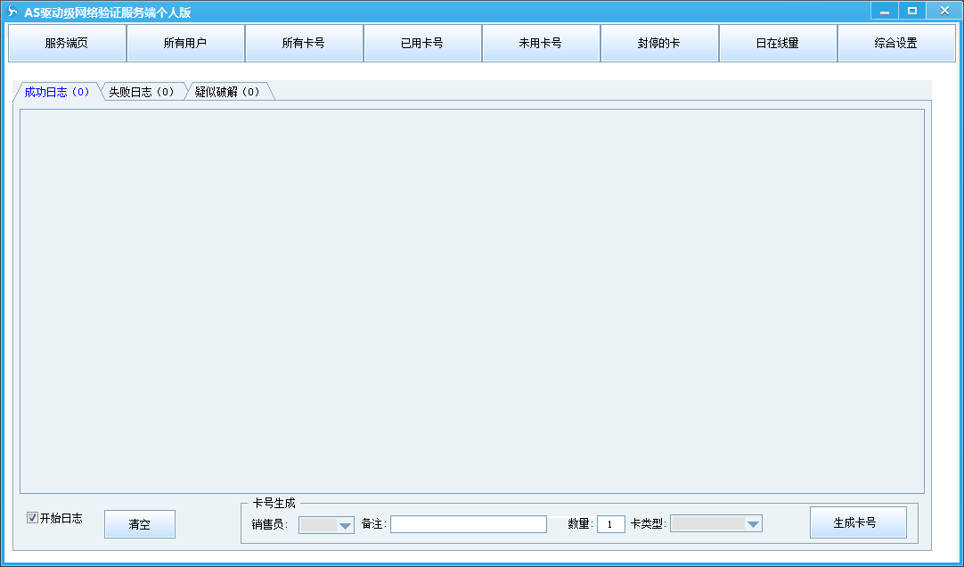Open the 服务端页 section

pyautogui.click(x=67, y=43)
